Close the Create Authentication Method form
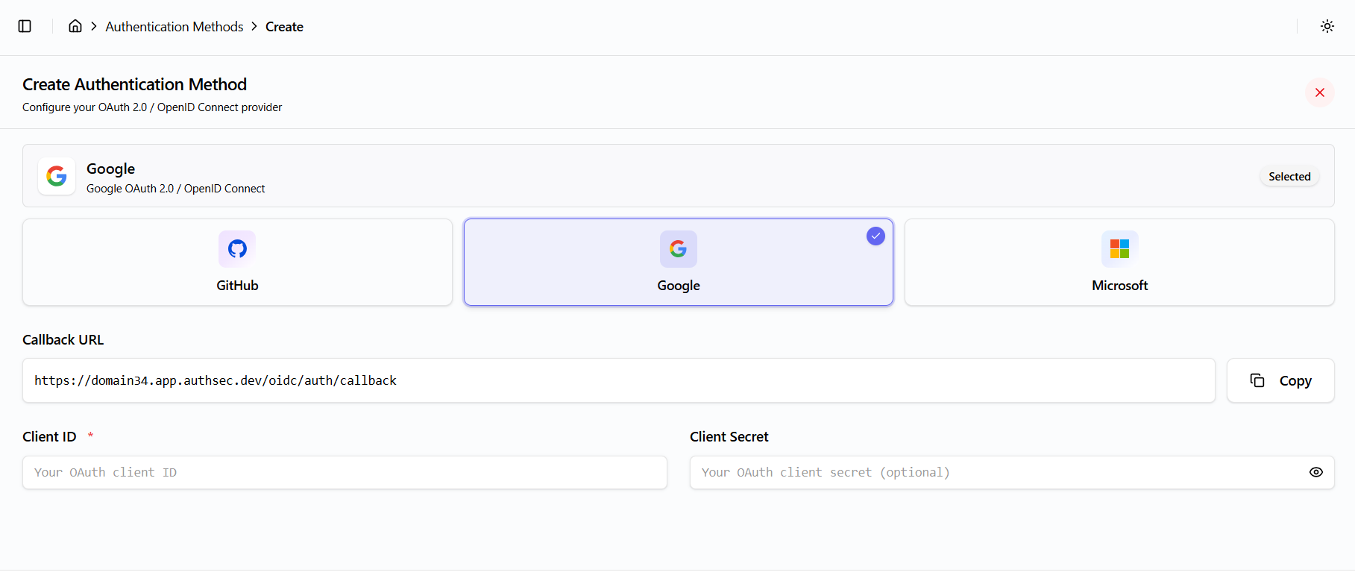 coord(1320,92)
